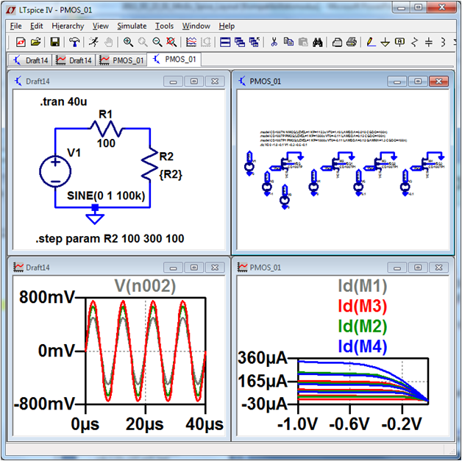
Task: Switch to the first Draft14 schematic tab
Action: pyautogui.click(x=31, y=60)
